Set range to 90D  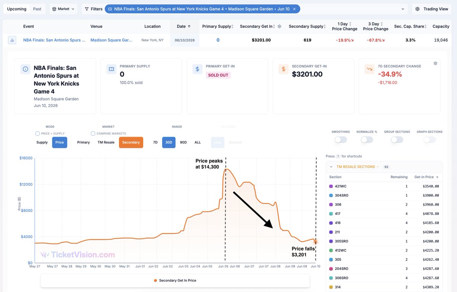pos(183,142)
